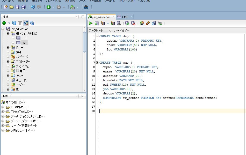
Task: Refresh the connections tree
Action: (x=14, y=23)
